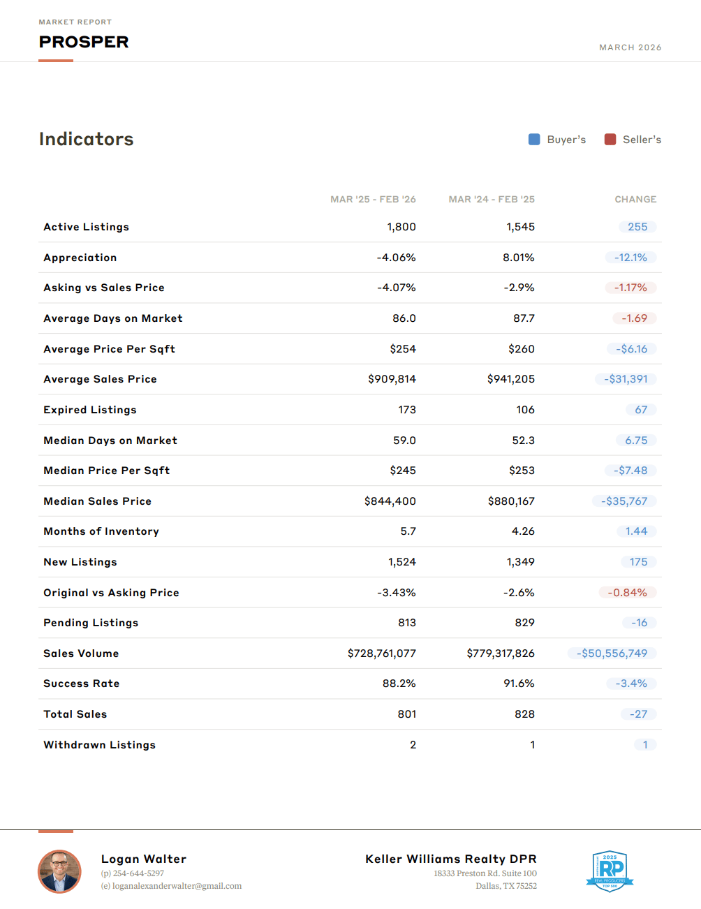
Task: Click the Active Listings change badge 255
Action: point(637,227)
